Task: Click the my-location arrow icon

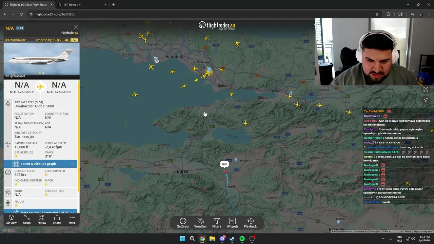Action: [x=426, y=100]
